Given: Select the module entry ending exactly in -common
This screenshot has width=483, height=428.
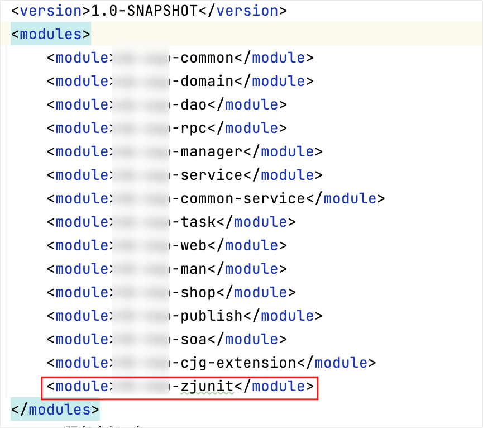Looking at the screenshot, I should 180,58.
